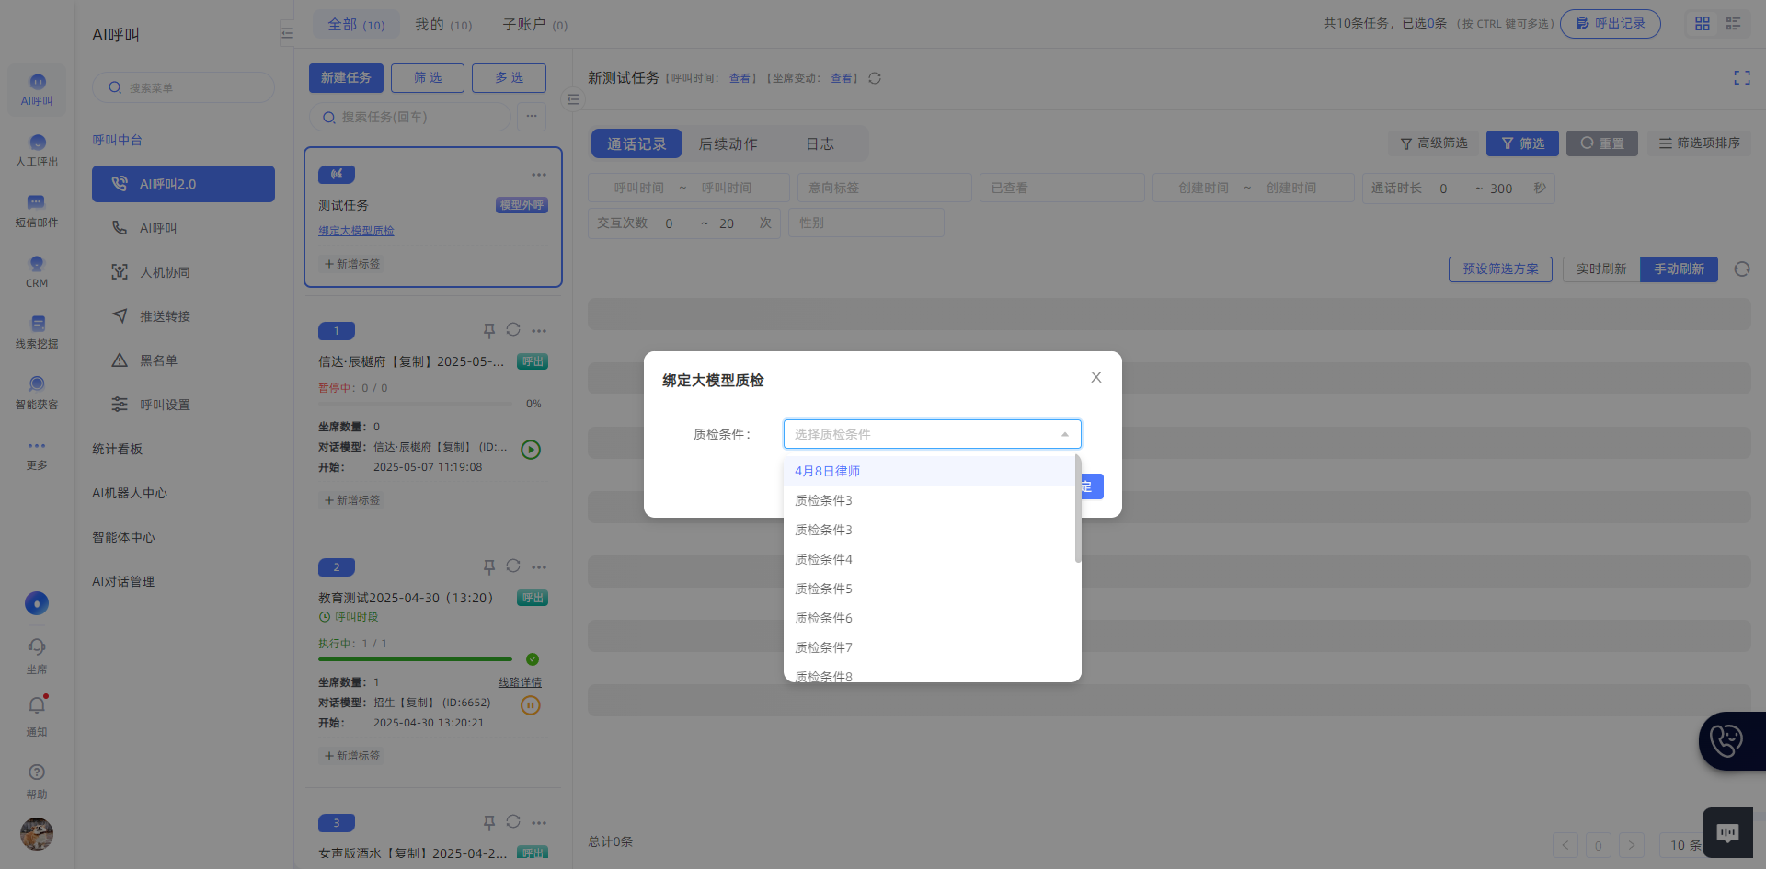Toggle fullscreen for the task detail
Screen dimensions: 1766x869
coord(1742,78)
